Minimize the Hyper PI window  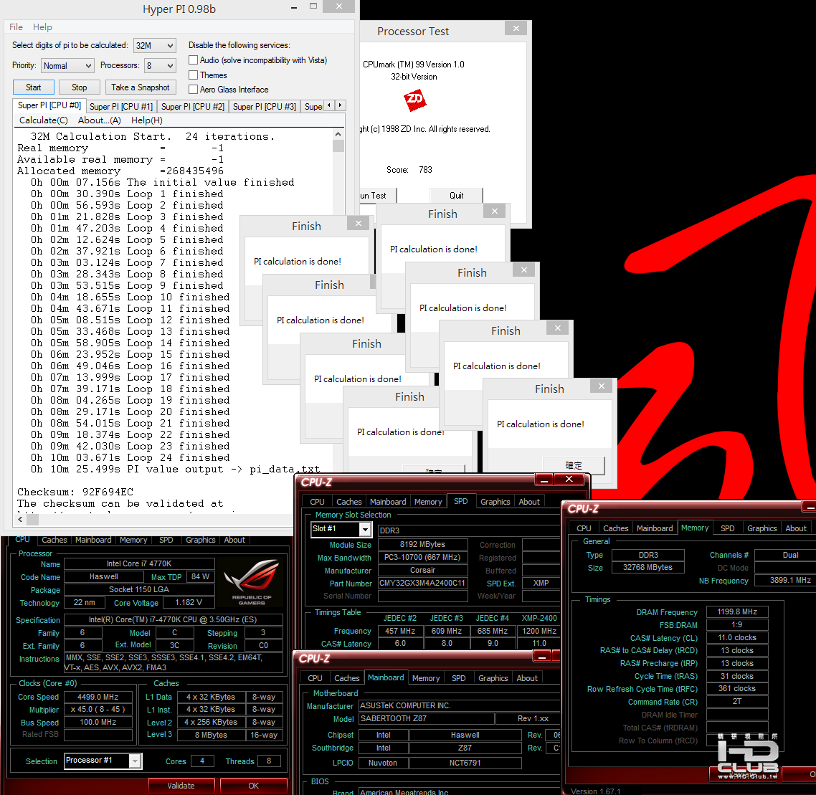pyautogui.click(x=295, y=7)
